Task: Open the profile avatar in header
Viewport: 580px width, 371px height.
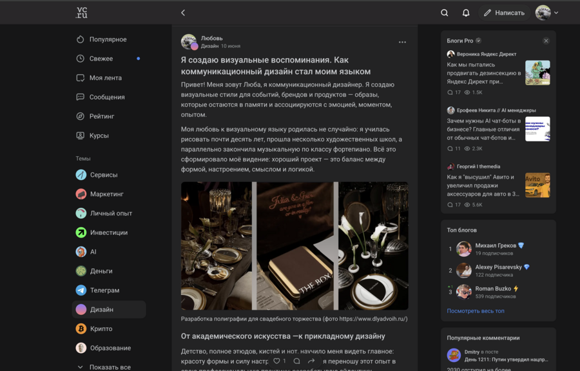Action: pyautogui.click(x=543, y=13)
